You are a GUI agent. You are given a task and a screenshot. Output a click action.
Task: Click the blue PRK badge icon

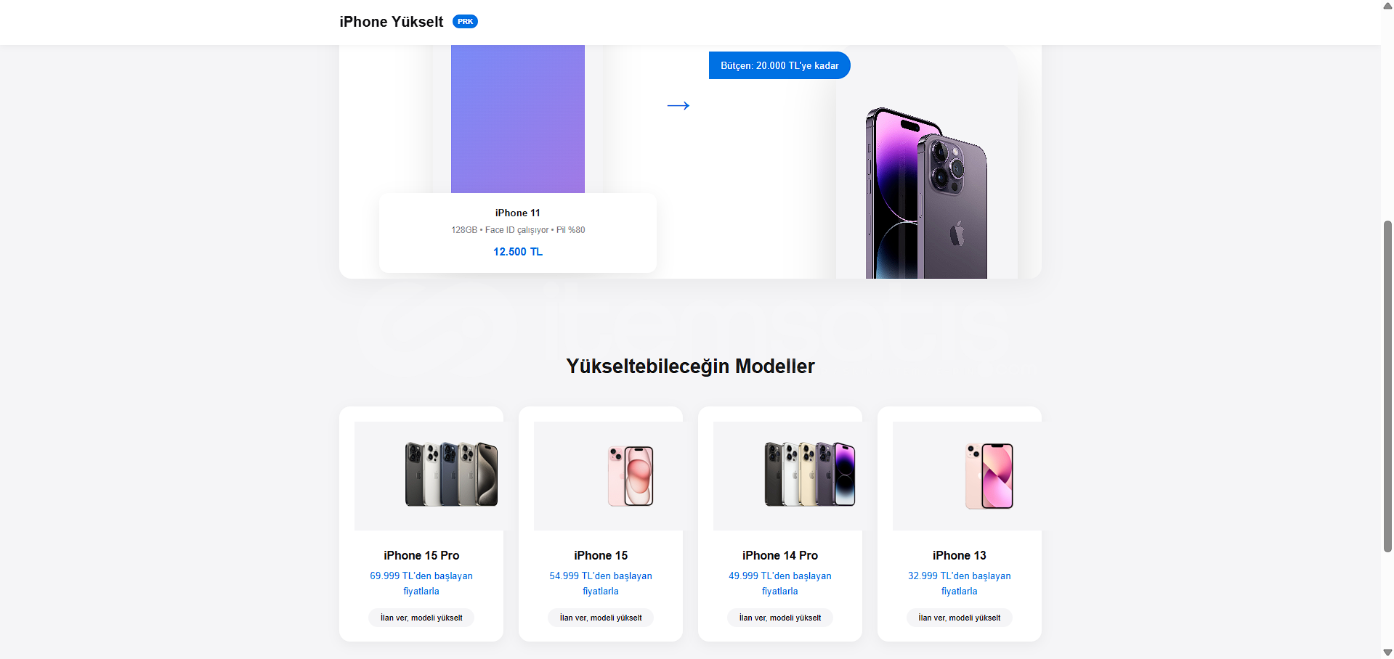465,22
